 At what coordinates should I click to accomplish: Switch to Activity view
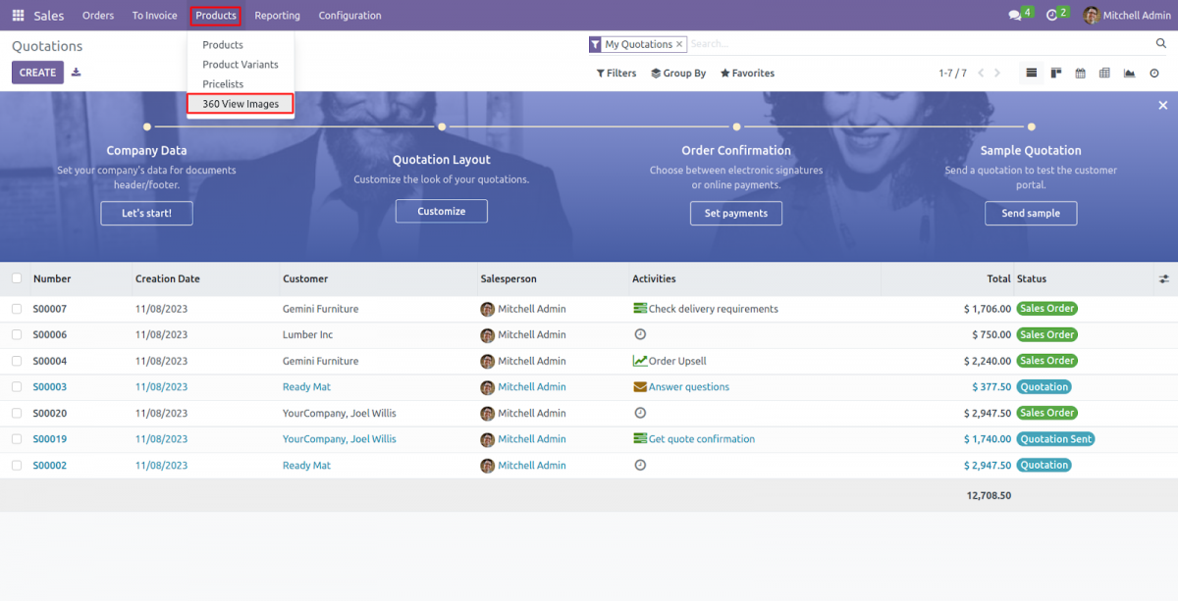(1154, 73)
